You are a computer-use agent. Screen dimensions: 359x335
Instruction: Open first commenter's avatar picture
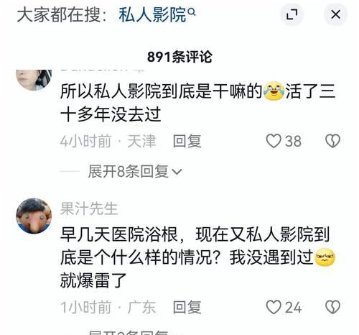[x=34, y=80]
